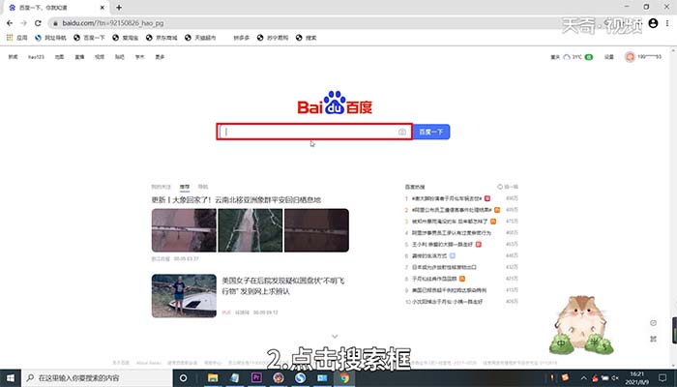Viewport: 677px width, 387px height.
Task: Open the taskbar clock showing 16:21
Action: (636, 378)
